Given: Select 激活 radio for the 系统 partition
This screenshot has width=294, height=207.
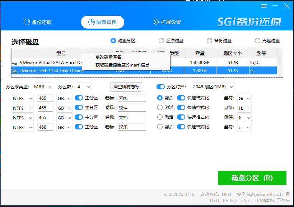Looking at the screenshot, I should (160, 98).
